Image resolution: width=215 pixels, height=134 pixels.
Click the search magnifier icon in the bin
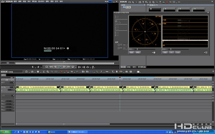(133, 2)
